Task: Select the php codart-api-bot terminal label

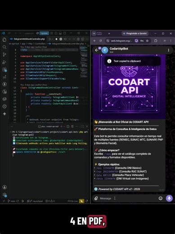Action: (48, 126)
